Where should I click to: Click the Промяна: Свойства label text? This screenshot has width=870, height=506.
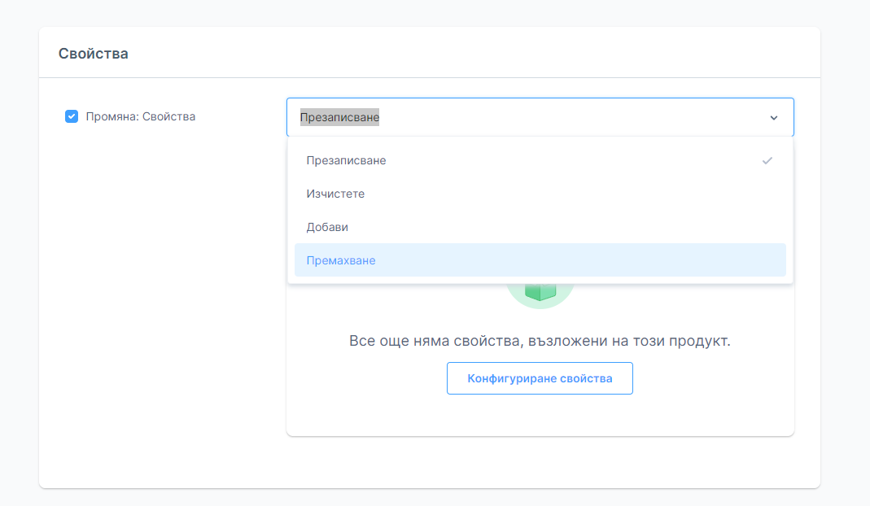140,116
